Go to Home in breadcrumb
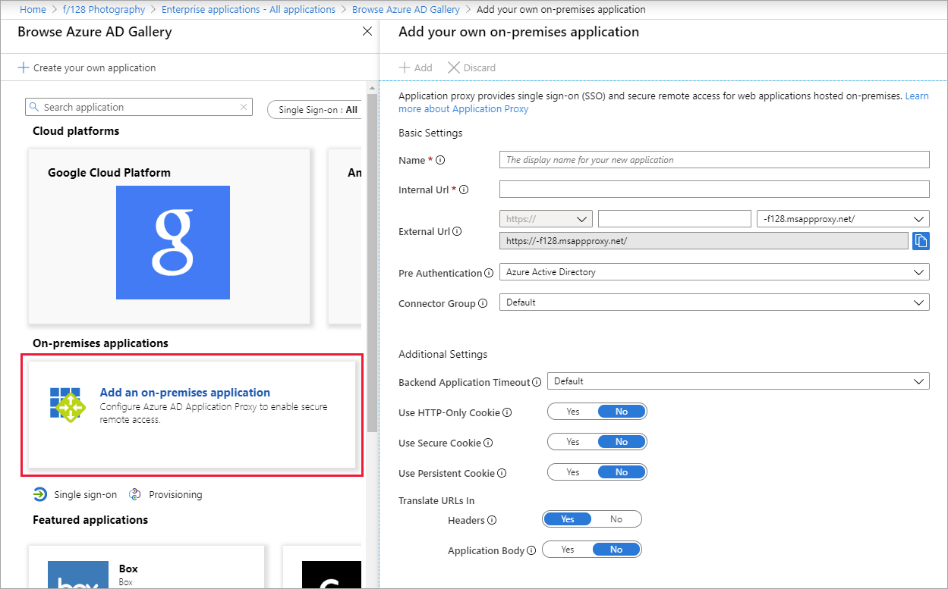 pos(33,10)
